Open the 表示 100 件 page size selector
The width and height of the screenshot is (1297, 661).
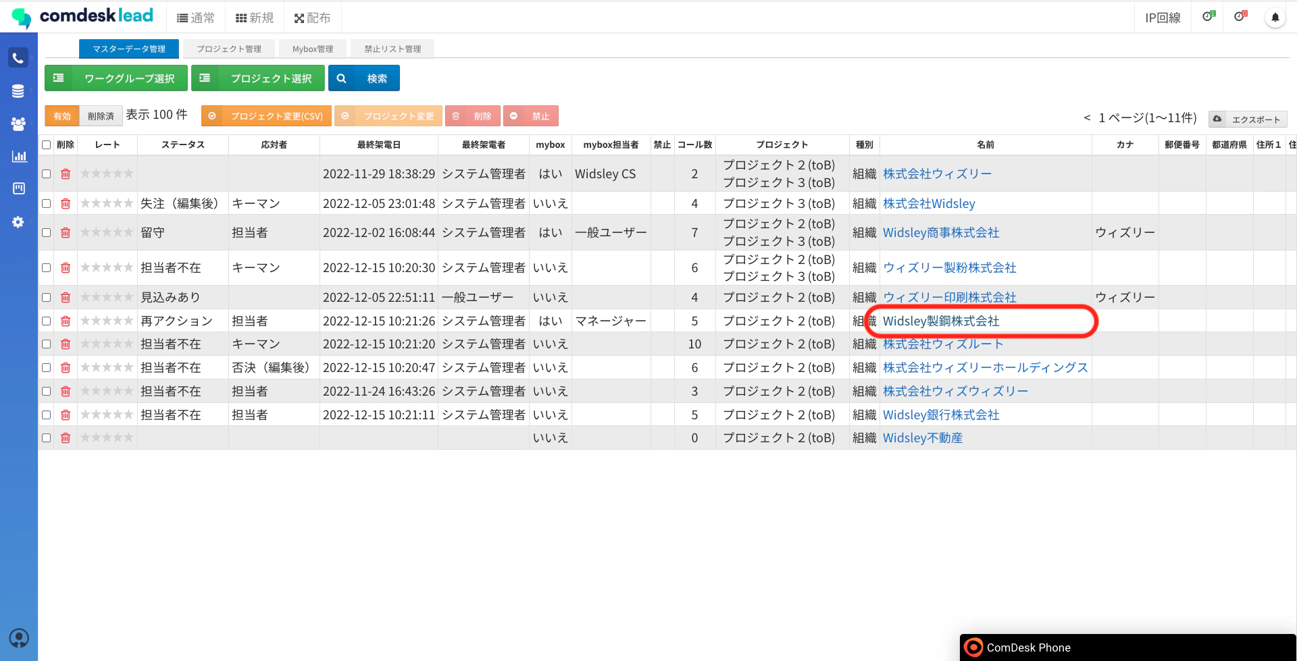coord(157,115)
